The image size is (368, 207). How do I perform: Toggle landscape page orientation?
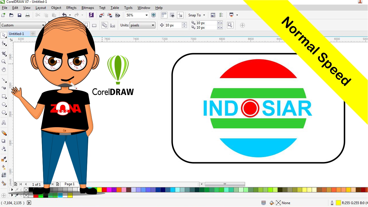pyautogui.click(x=94, y=25)
